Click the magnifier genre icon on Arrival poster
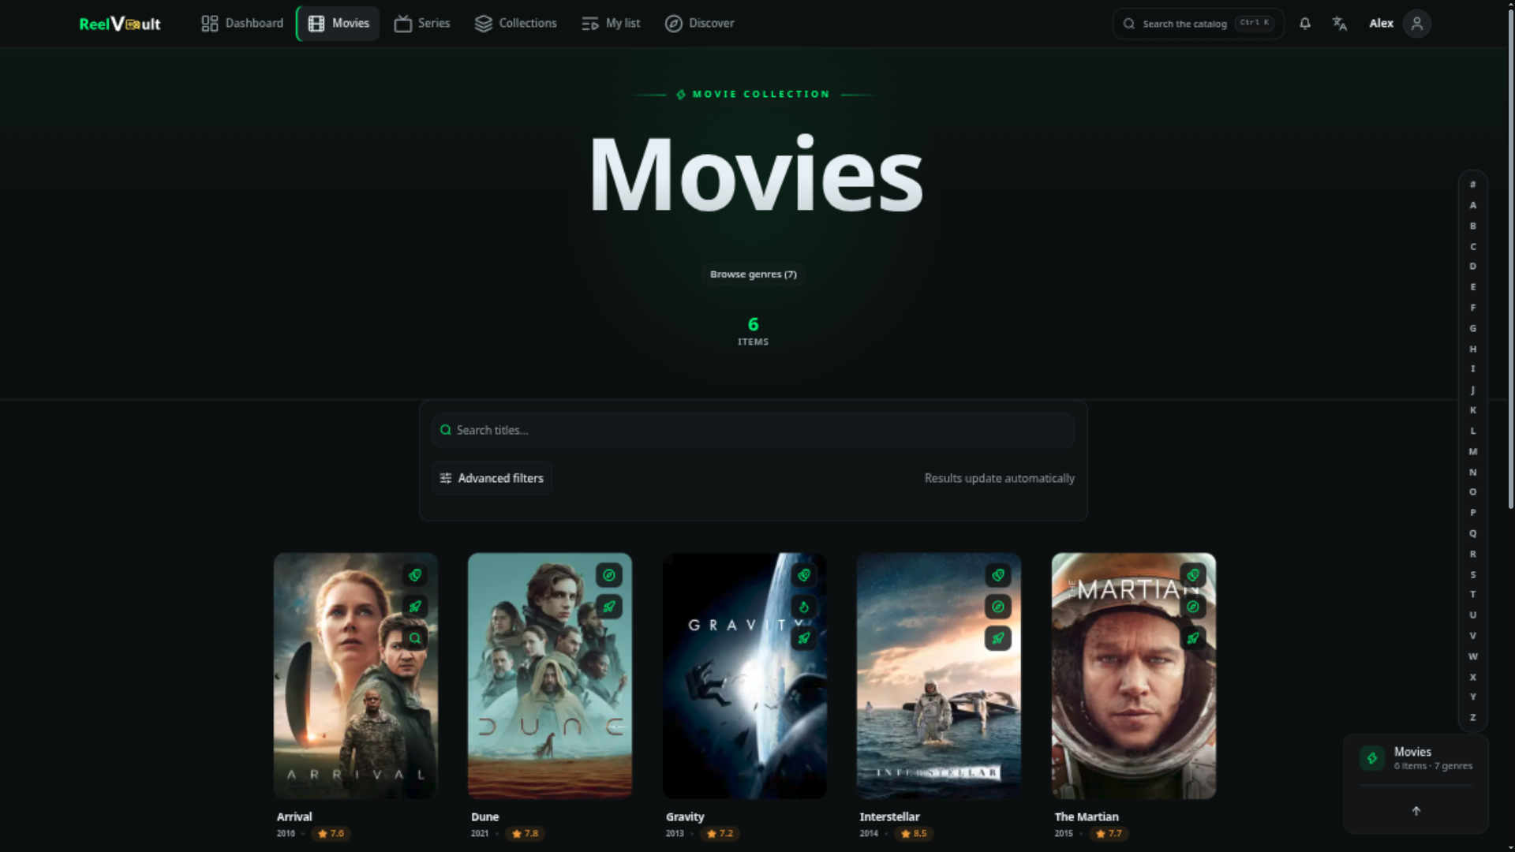 (415, 638)
